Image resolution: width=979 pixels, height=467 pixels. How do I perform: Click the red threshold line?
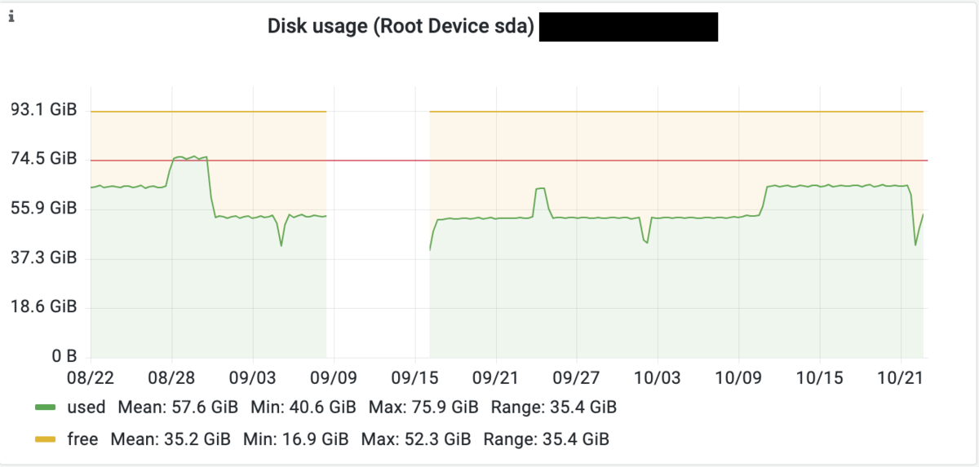coord(509,161)
